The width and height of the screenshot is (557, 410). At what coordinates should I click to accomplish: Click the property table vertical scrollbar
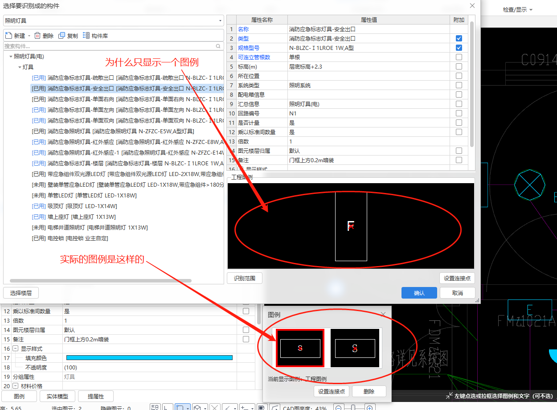[471, 83]
